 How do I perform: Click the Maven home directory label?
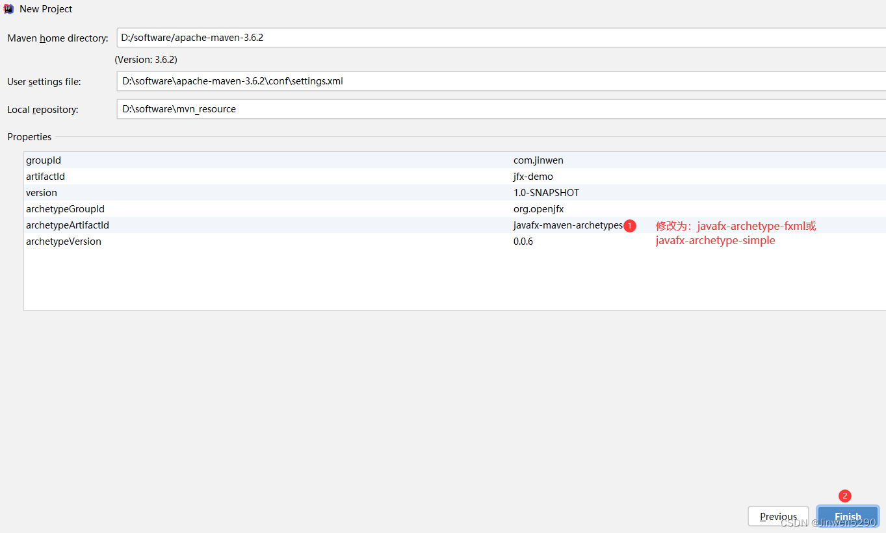click(x=58, y=38)
